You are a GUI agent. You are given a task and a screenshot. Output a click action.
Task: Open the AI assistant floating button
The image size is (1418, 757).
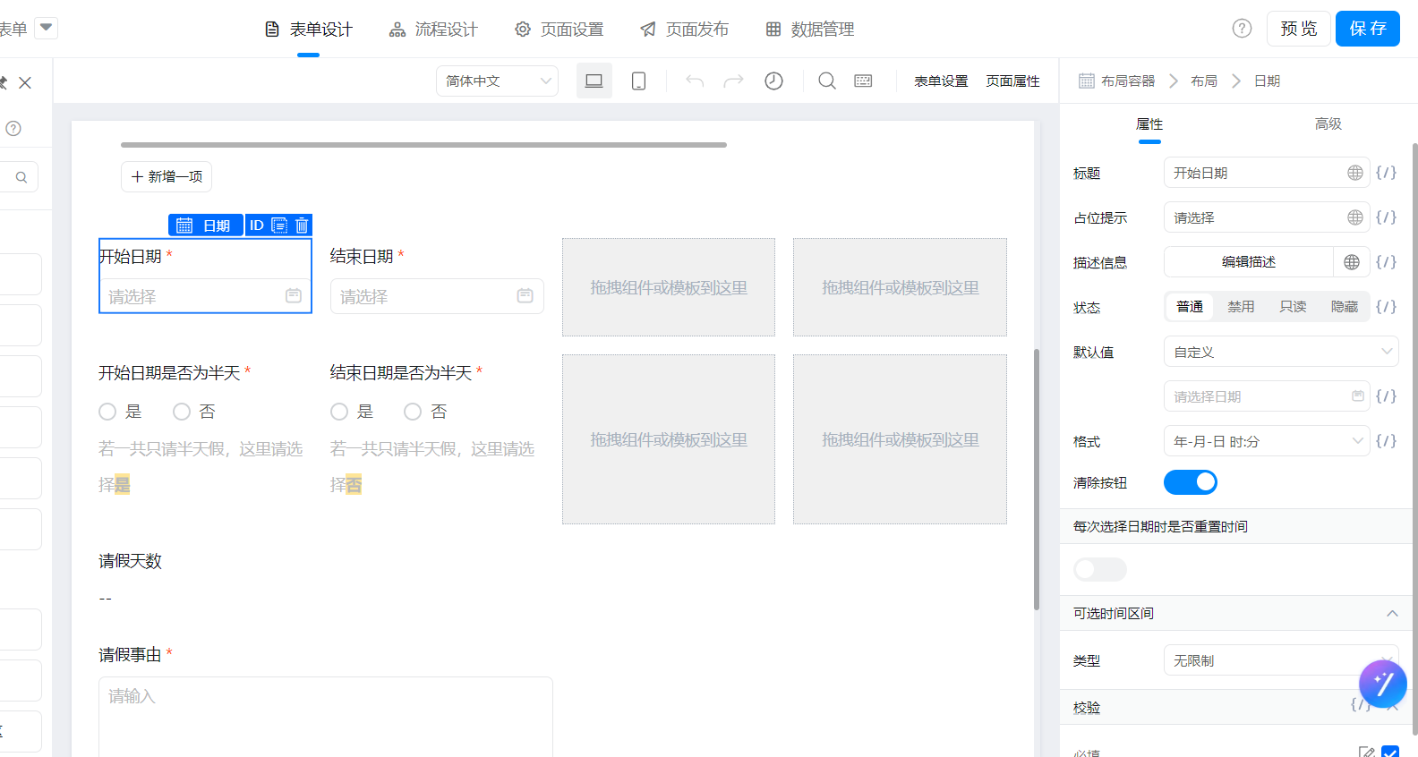(1383, 685)
